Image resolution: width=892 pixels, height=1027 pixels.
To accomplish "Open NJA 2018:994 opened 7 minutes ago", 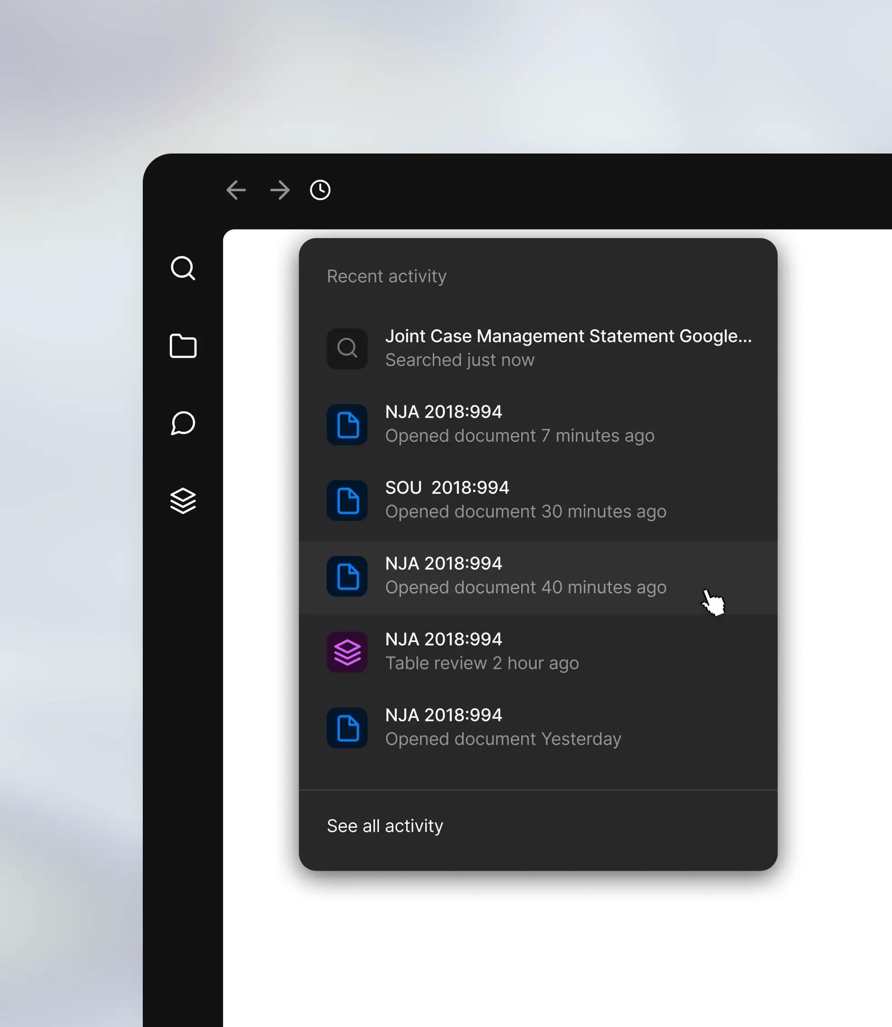I will 538,425.
